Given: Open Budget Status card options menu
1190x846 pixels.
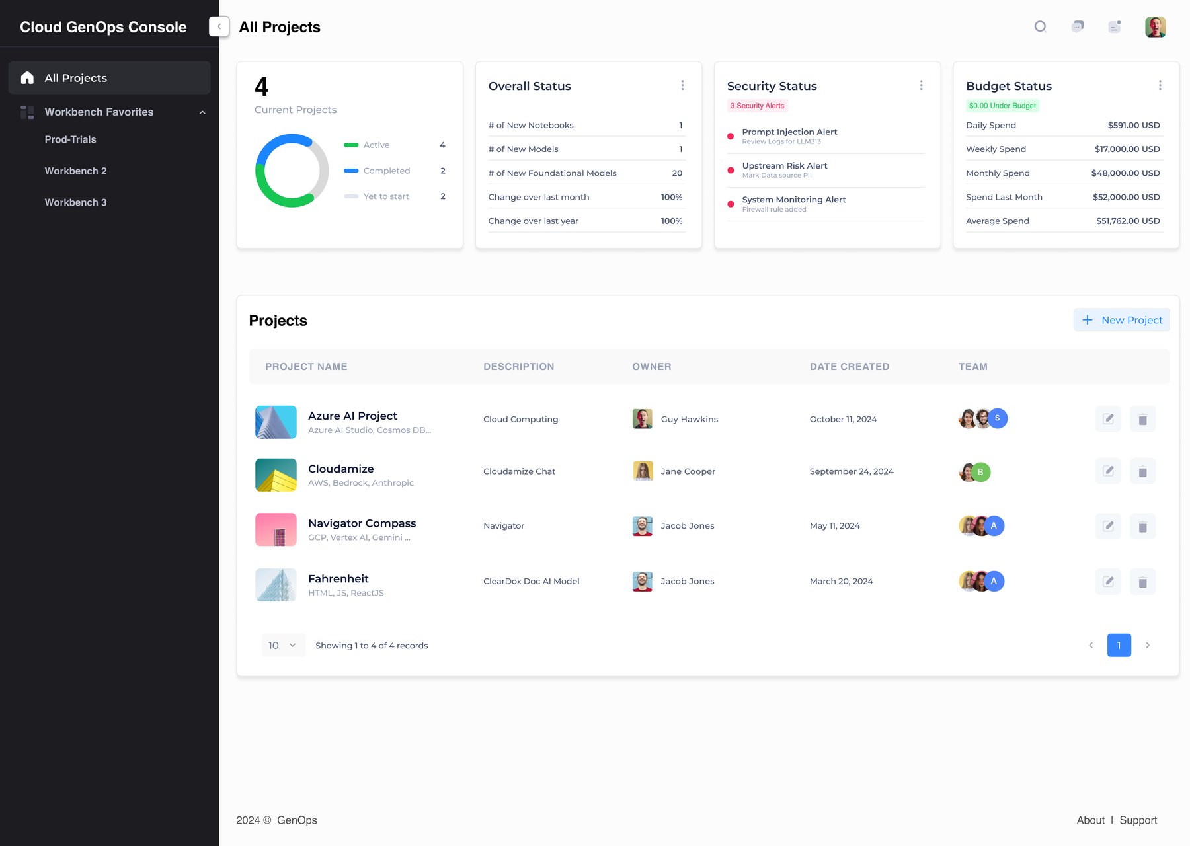Looking at the screenshot, I should [x=1160, y=85].
